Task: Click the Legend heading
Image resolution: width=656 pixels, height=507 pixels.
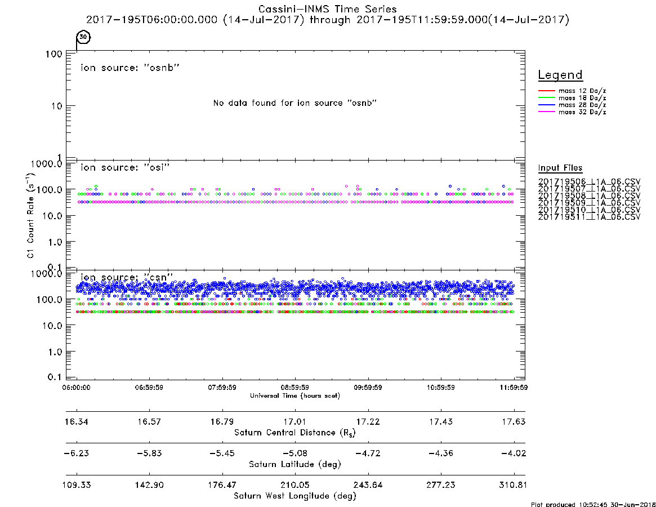Action: pos(560,75)
